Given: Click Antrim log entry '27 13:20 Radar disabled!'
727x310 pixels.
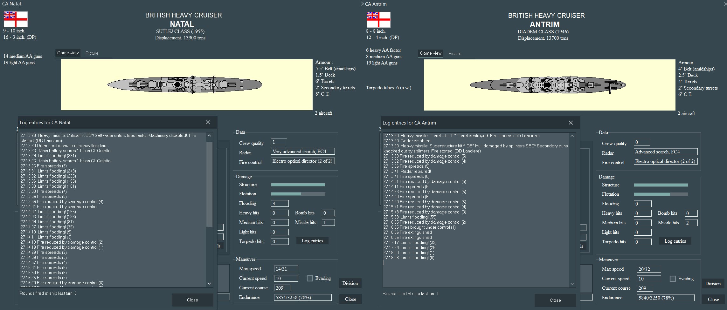Looking at the screenshot, I should click(407, 141).
